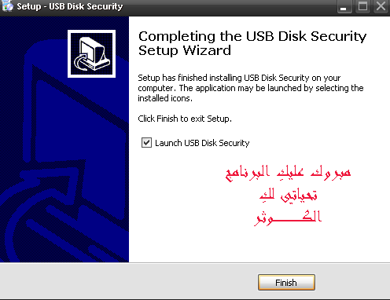Click the gray bar left of Finish button
Viewport: 390px width, 300px height.
128,282
